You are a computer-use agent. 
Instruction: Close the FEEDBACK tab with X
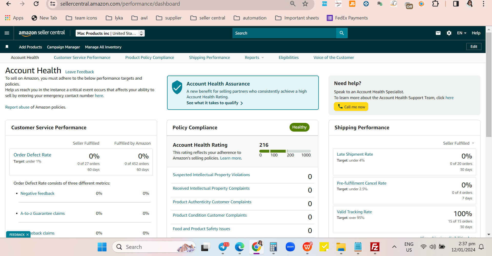[27, 235]
